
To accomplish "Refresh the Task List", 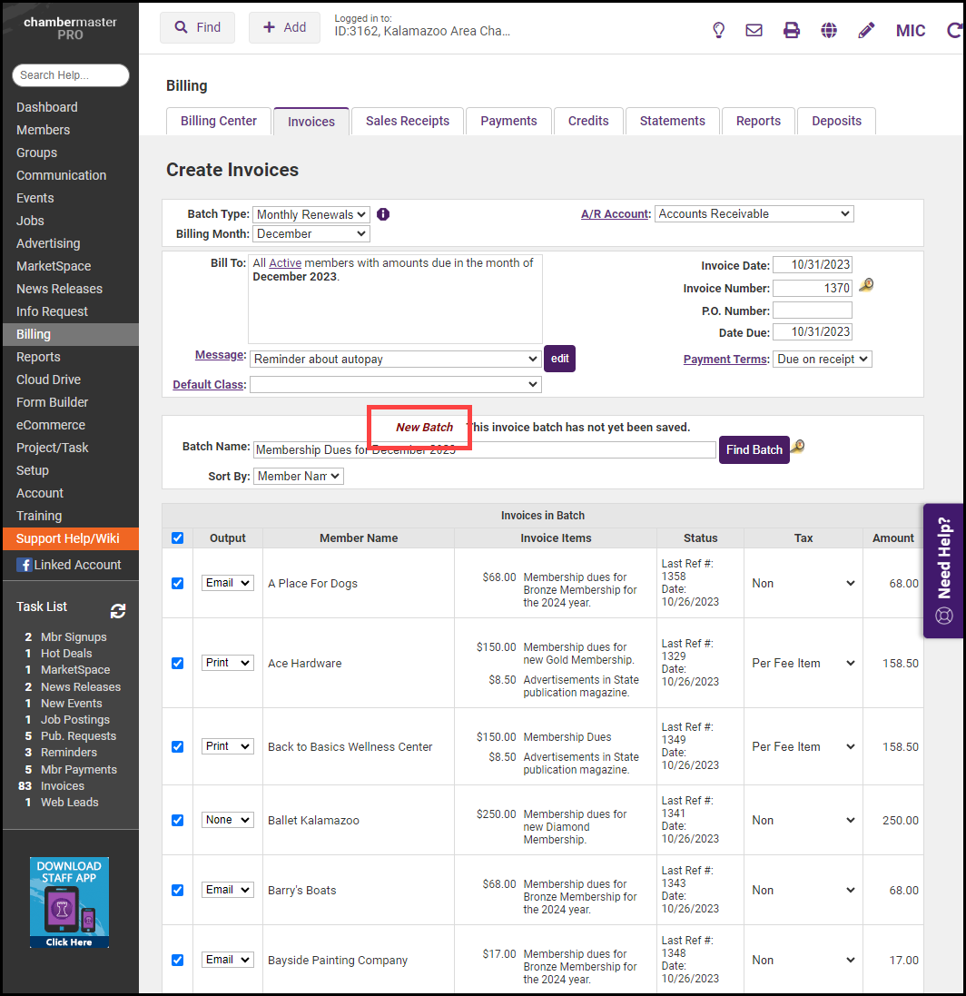I will pyautogui.click(x=118, y=611).
